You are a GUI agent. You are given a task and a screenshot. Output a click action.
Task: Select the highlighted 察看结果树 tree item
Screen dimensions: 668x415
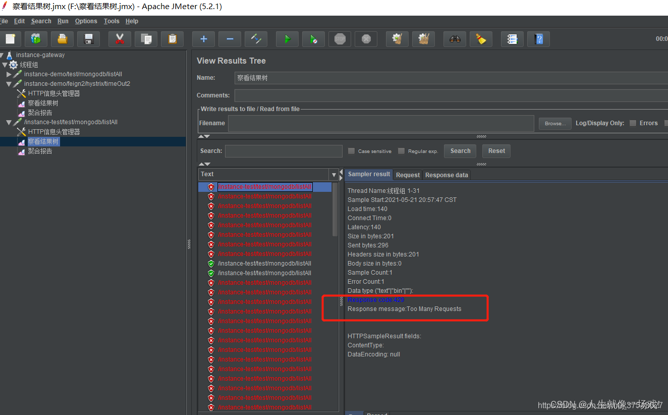[x=43, y=142]
